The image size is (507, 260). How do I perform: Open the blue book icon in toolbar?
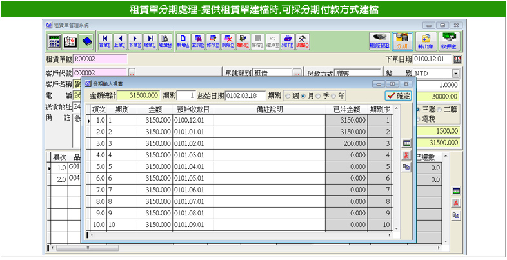tap(87, 41)
